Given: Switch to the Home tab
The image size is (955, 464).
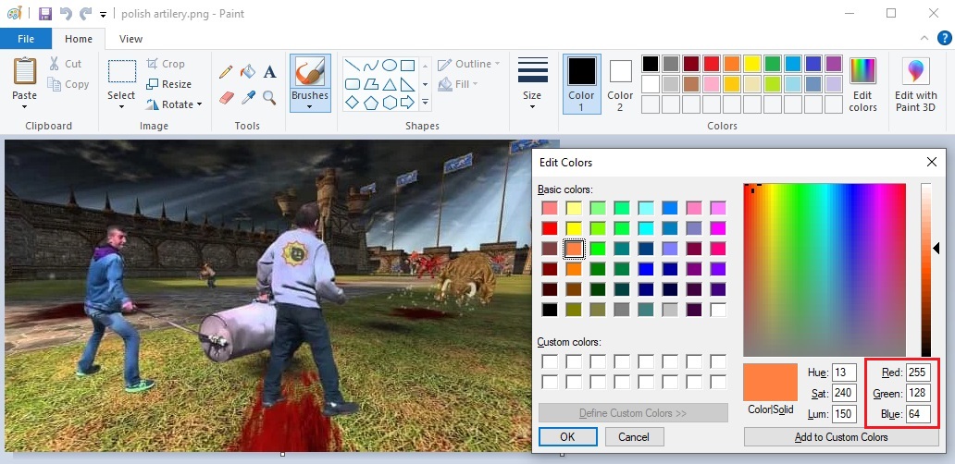Looking at the screenshot, I should tap(79, 38).
